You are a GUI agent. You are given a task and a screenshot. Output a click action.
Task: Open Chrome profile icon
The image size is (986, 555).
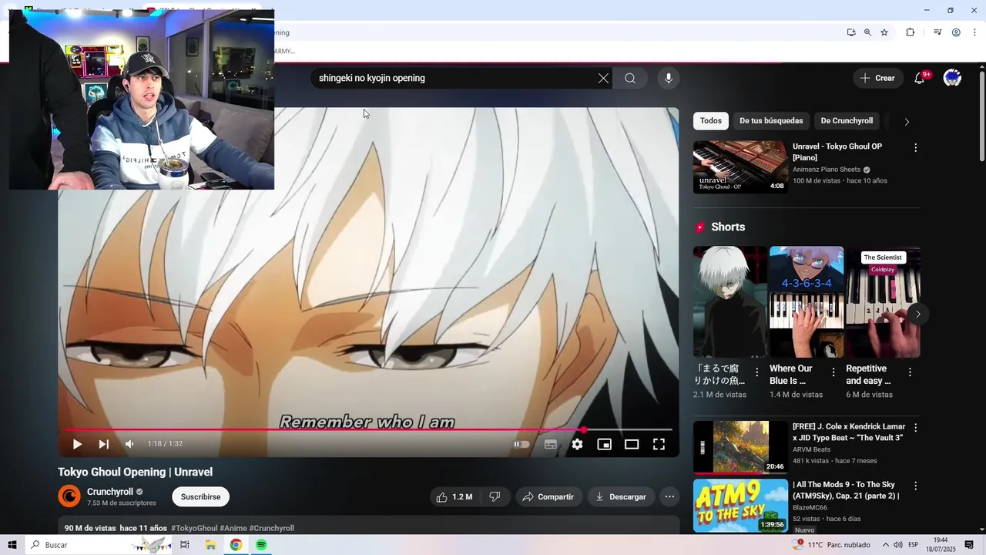[x=956, y=32]
